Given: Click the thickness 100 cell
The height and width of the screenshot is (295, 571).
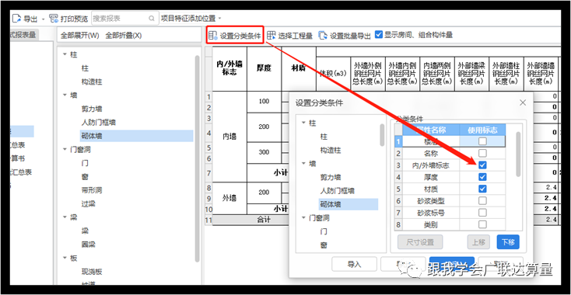Looking at the screenshot, I should coord(264,102).
